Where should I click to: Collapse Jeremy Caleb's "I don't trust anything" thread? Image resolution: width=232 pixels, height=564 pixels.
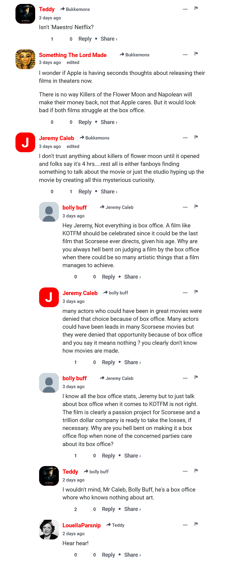(x=185, y=138)
